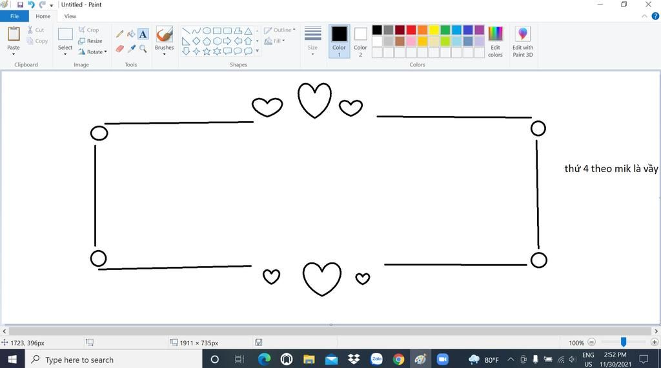Click the rectangular Select tool icon
Image resolution: width=661 pixels, height=368 pixels.
[x=65, y=34]
